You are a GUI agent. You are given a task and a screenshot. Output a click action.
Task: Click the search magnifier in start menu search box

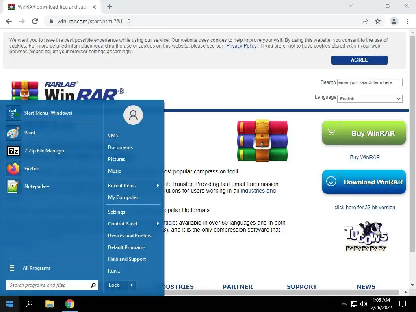(x=93, y=285)
